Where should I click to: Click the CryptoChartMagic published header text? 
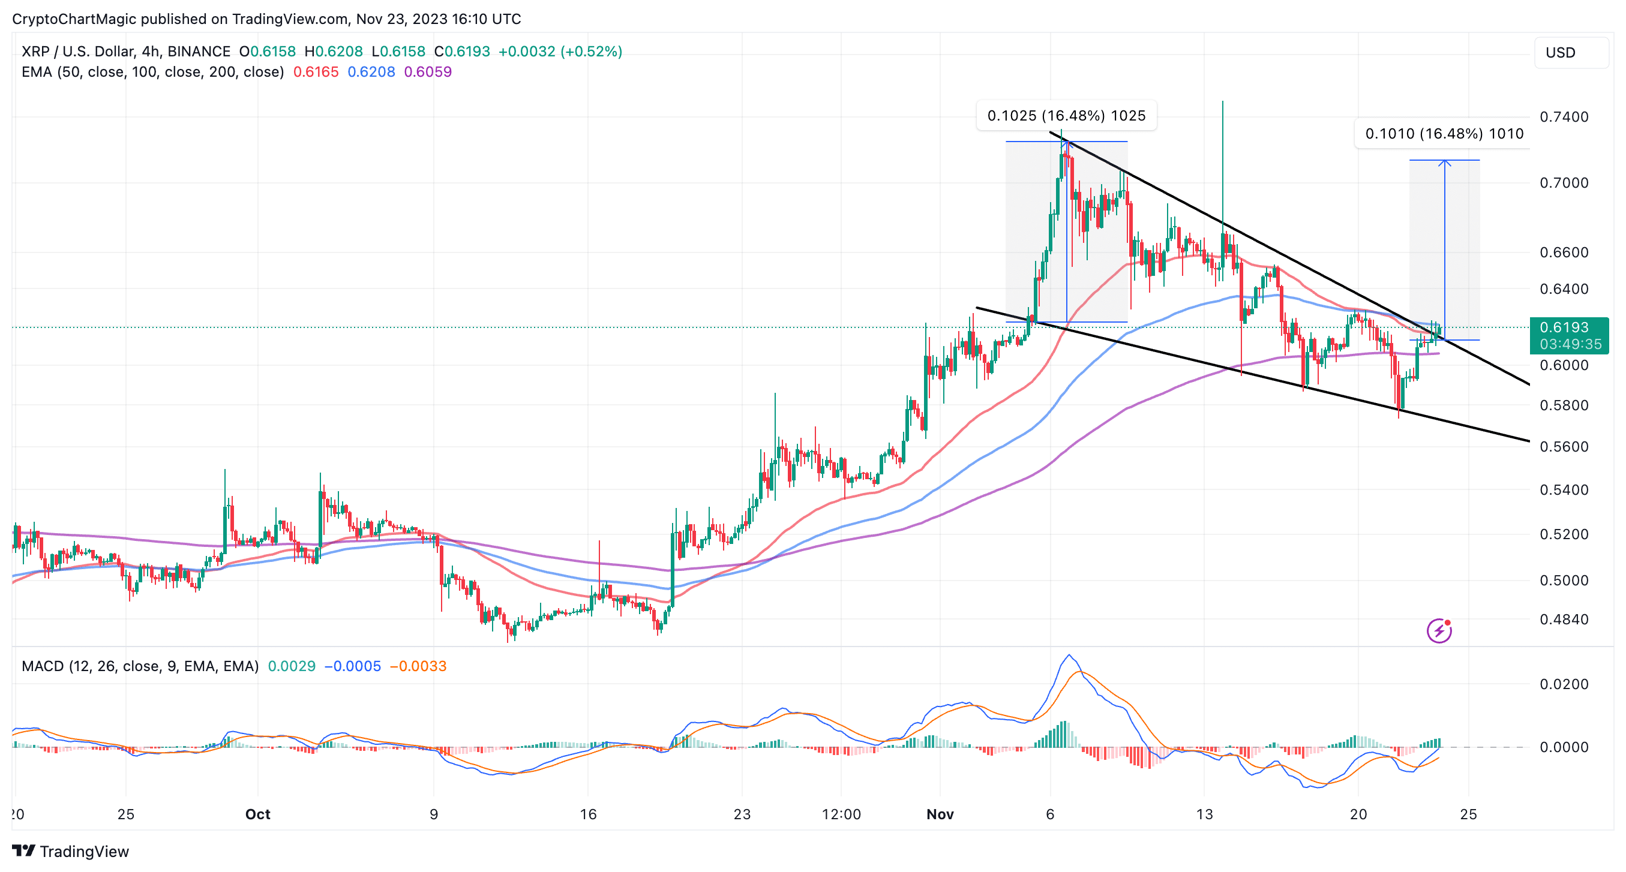pyautogui.click(x=266, y=19)
